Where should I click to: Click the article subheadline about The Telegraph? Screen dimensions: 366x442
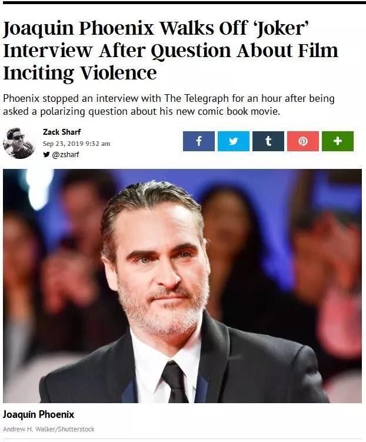coord(168,105)
